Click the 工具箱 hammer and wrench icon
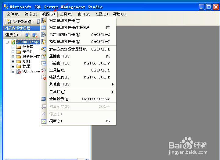This screenshot has width=220, height=160. click(44, 70)
